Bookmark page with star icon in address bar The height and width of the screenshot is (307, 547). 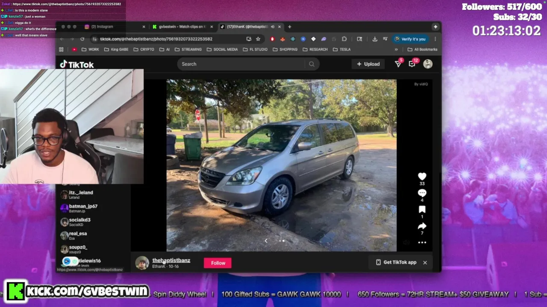(x=258, y=39)
